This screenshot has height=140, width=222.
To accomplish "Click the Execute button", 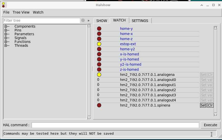I will click(x=211, y=125).
